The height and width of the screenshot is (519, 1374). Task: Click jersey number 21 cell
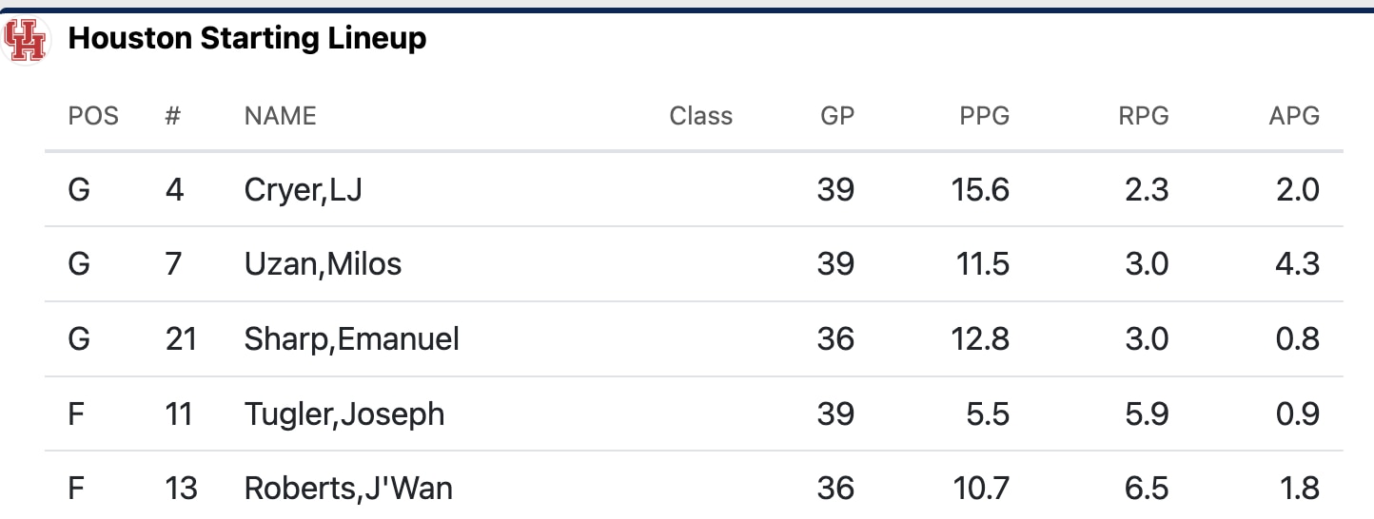180,338
